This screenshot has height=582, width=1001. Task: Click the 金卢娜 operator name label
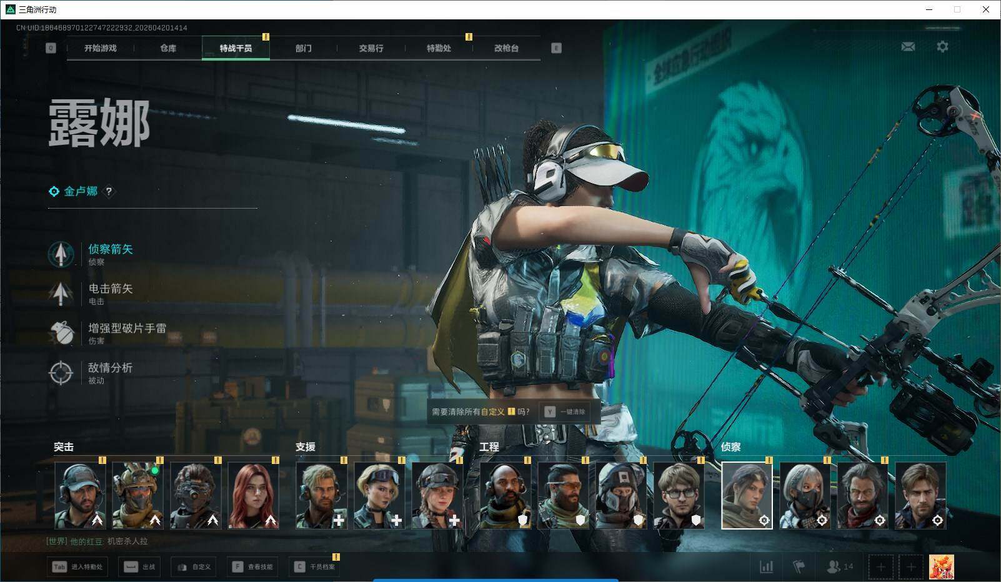(x=81, y=192)
